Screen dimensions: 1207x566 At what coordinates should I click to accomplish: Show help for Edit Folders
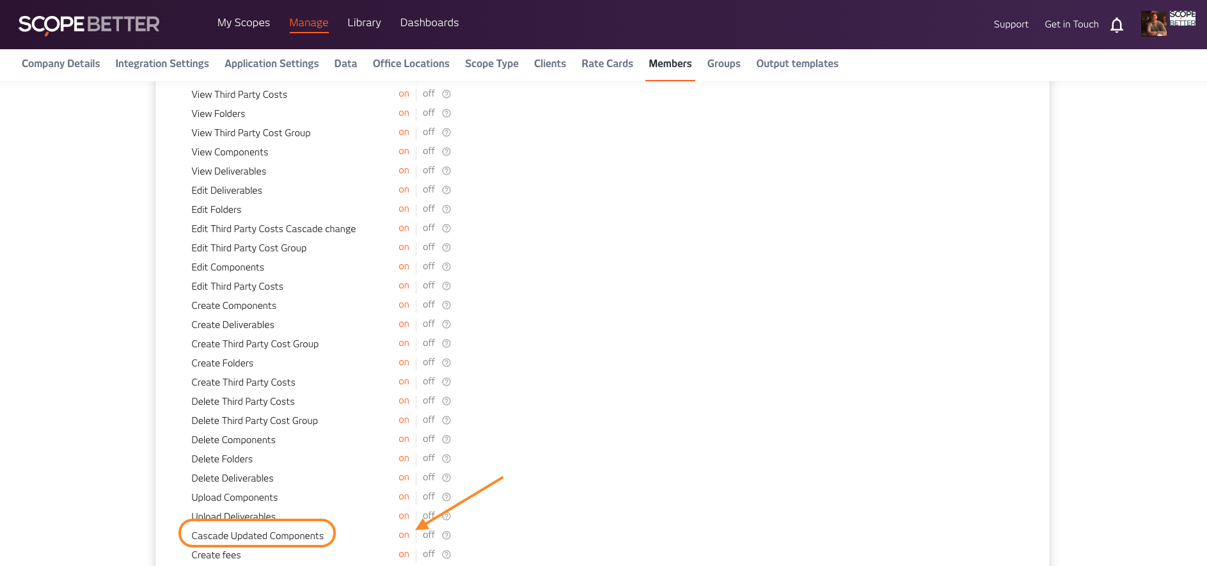(x=446, y=209)
